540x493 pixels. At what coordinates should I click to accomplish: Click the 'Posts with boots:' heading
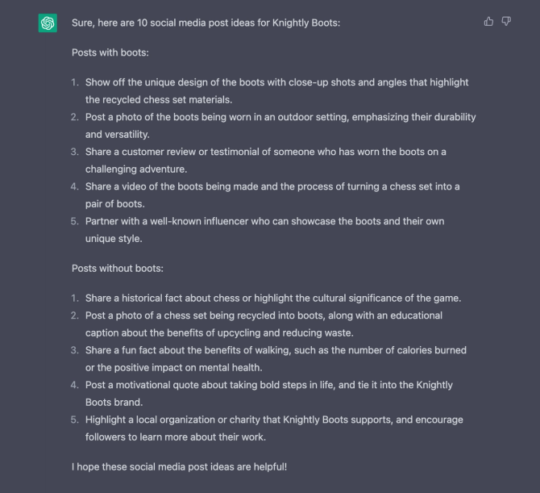pos(110,52)
